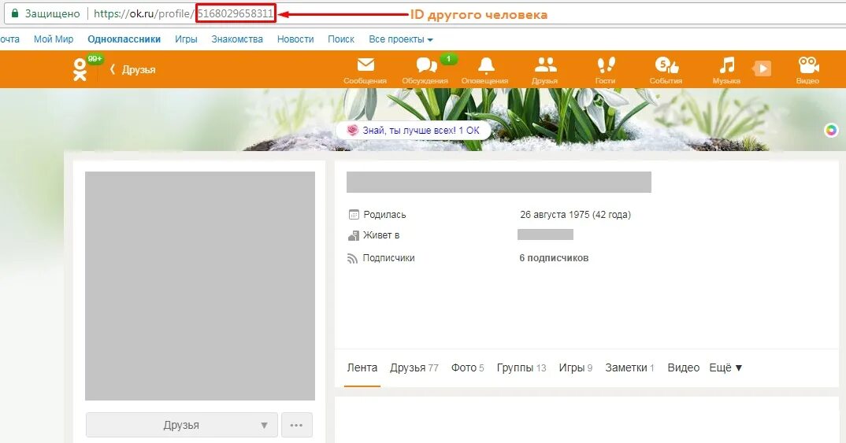Click the Знай, ты лучше всех! gift banner

pyautogui.click(x=414, y=130)
